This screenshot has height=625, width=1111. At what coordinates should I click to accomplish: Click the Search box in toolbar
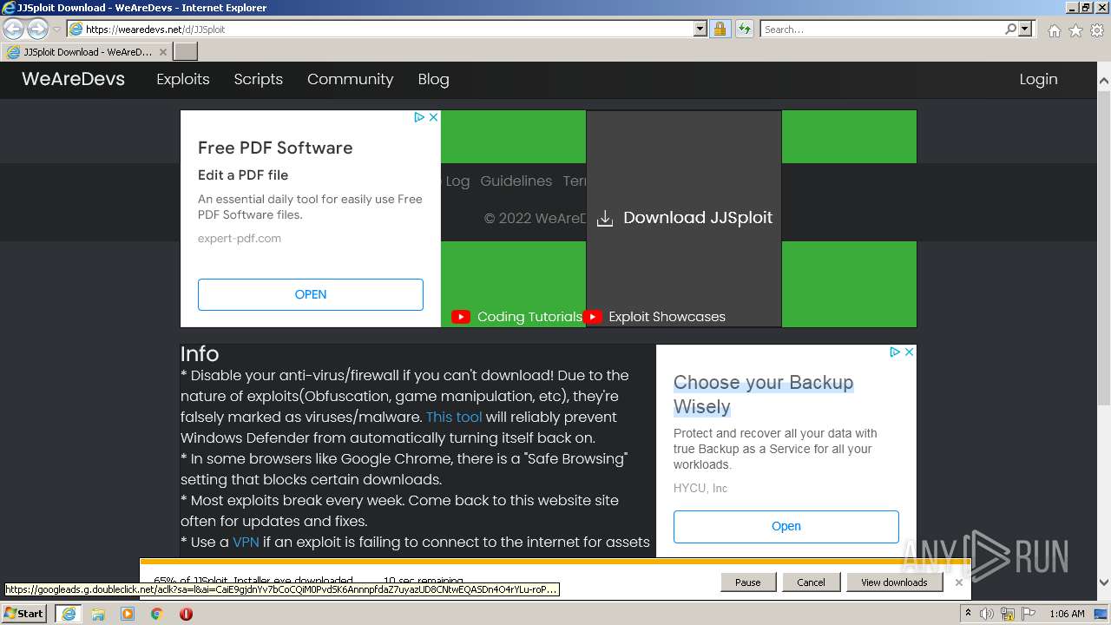coord(882,29)
